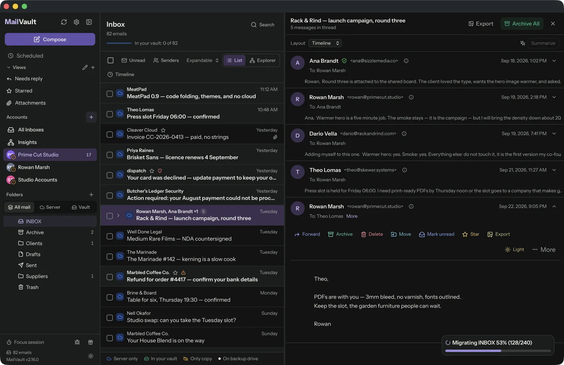Open the Layout Timeline dropdown
The width and height of the screenshot is (564, 365).
(x=325, y=43)
